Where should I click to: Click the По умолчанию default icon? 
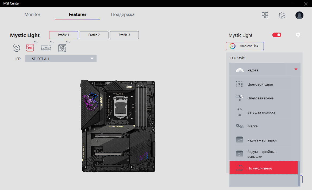coord(240,168)
